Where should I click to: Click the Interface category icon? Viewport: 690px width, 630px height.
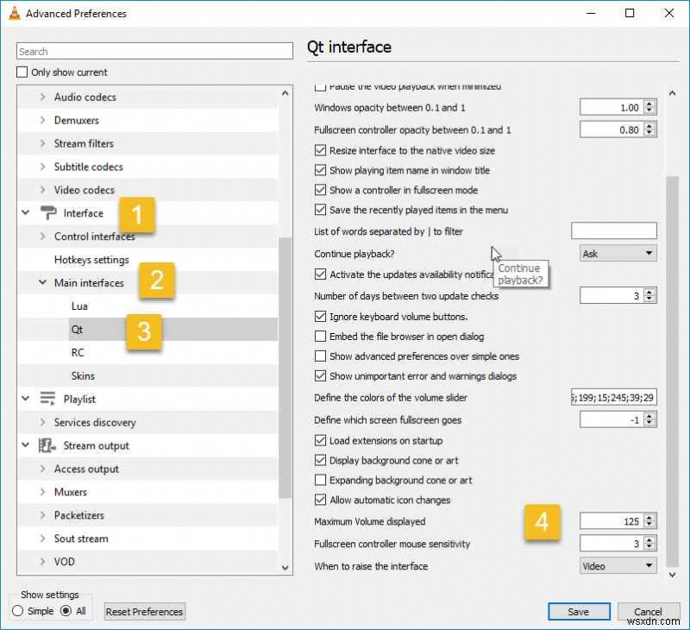[x=49, y=212]
